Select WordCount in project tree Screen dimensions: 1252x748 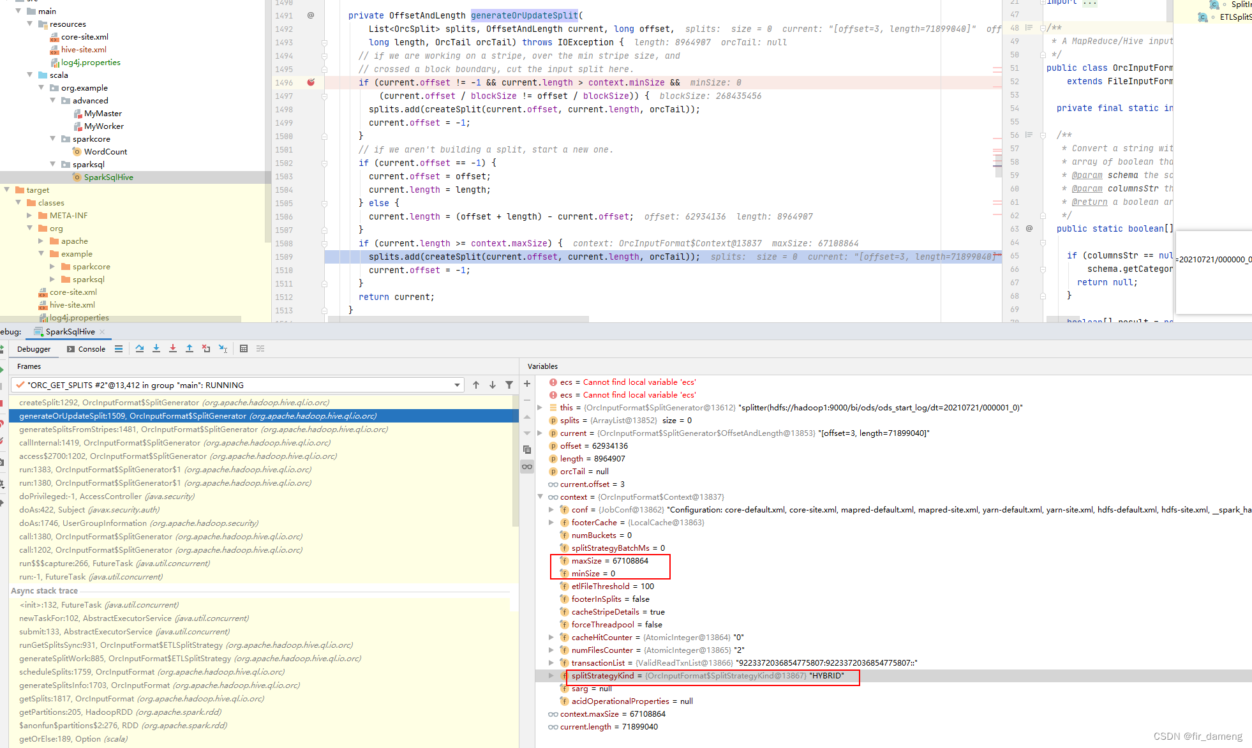105,151
